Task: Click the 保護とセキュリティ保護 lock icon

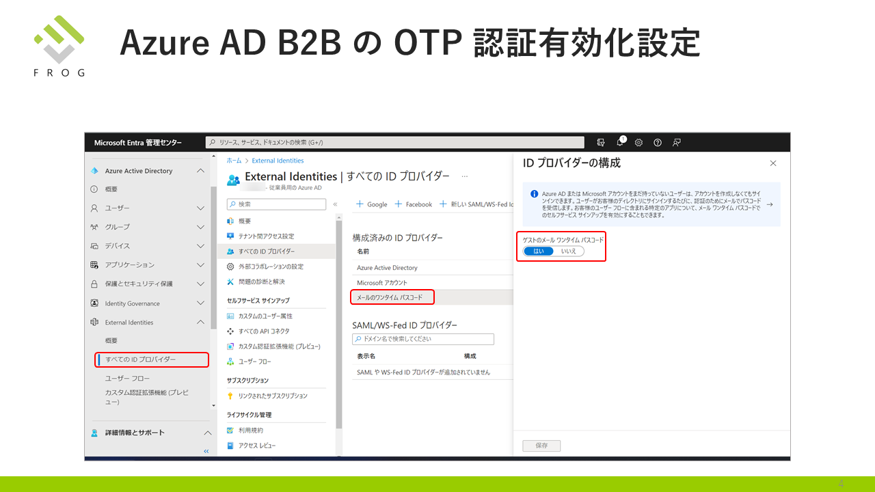Action: point(94,284)
